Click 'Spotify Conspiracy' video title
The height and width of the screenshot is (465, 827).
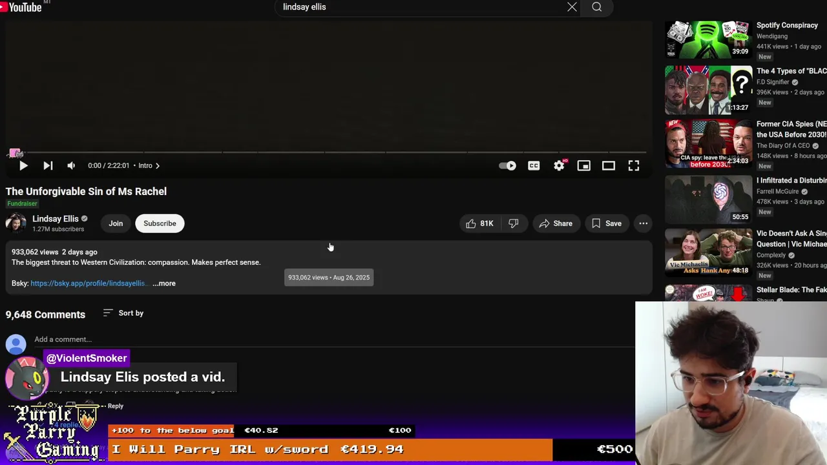click(787, 26)
